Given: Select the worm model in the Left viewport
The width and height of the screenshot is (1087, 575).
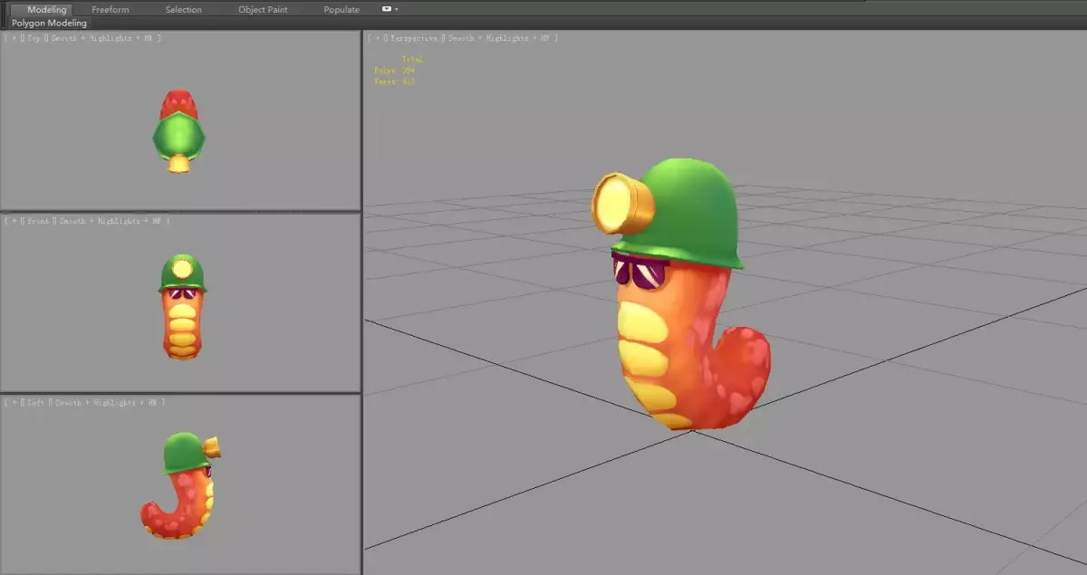Looking at the screenshot, I should (180, 485).
